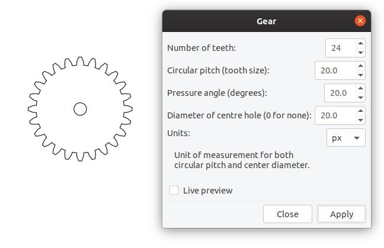Open the Units px dropdown

pyautogui.click(x=346, y=138)
